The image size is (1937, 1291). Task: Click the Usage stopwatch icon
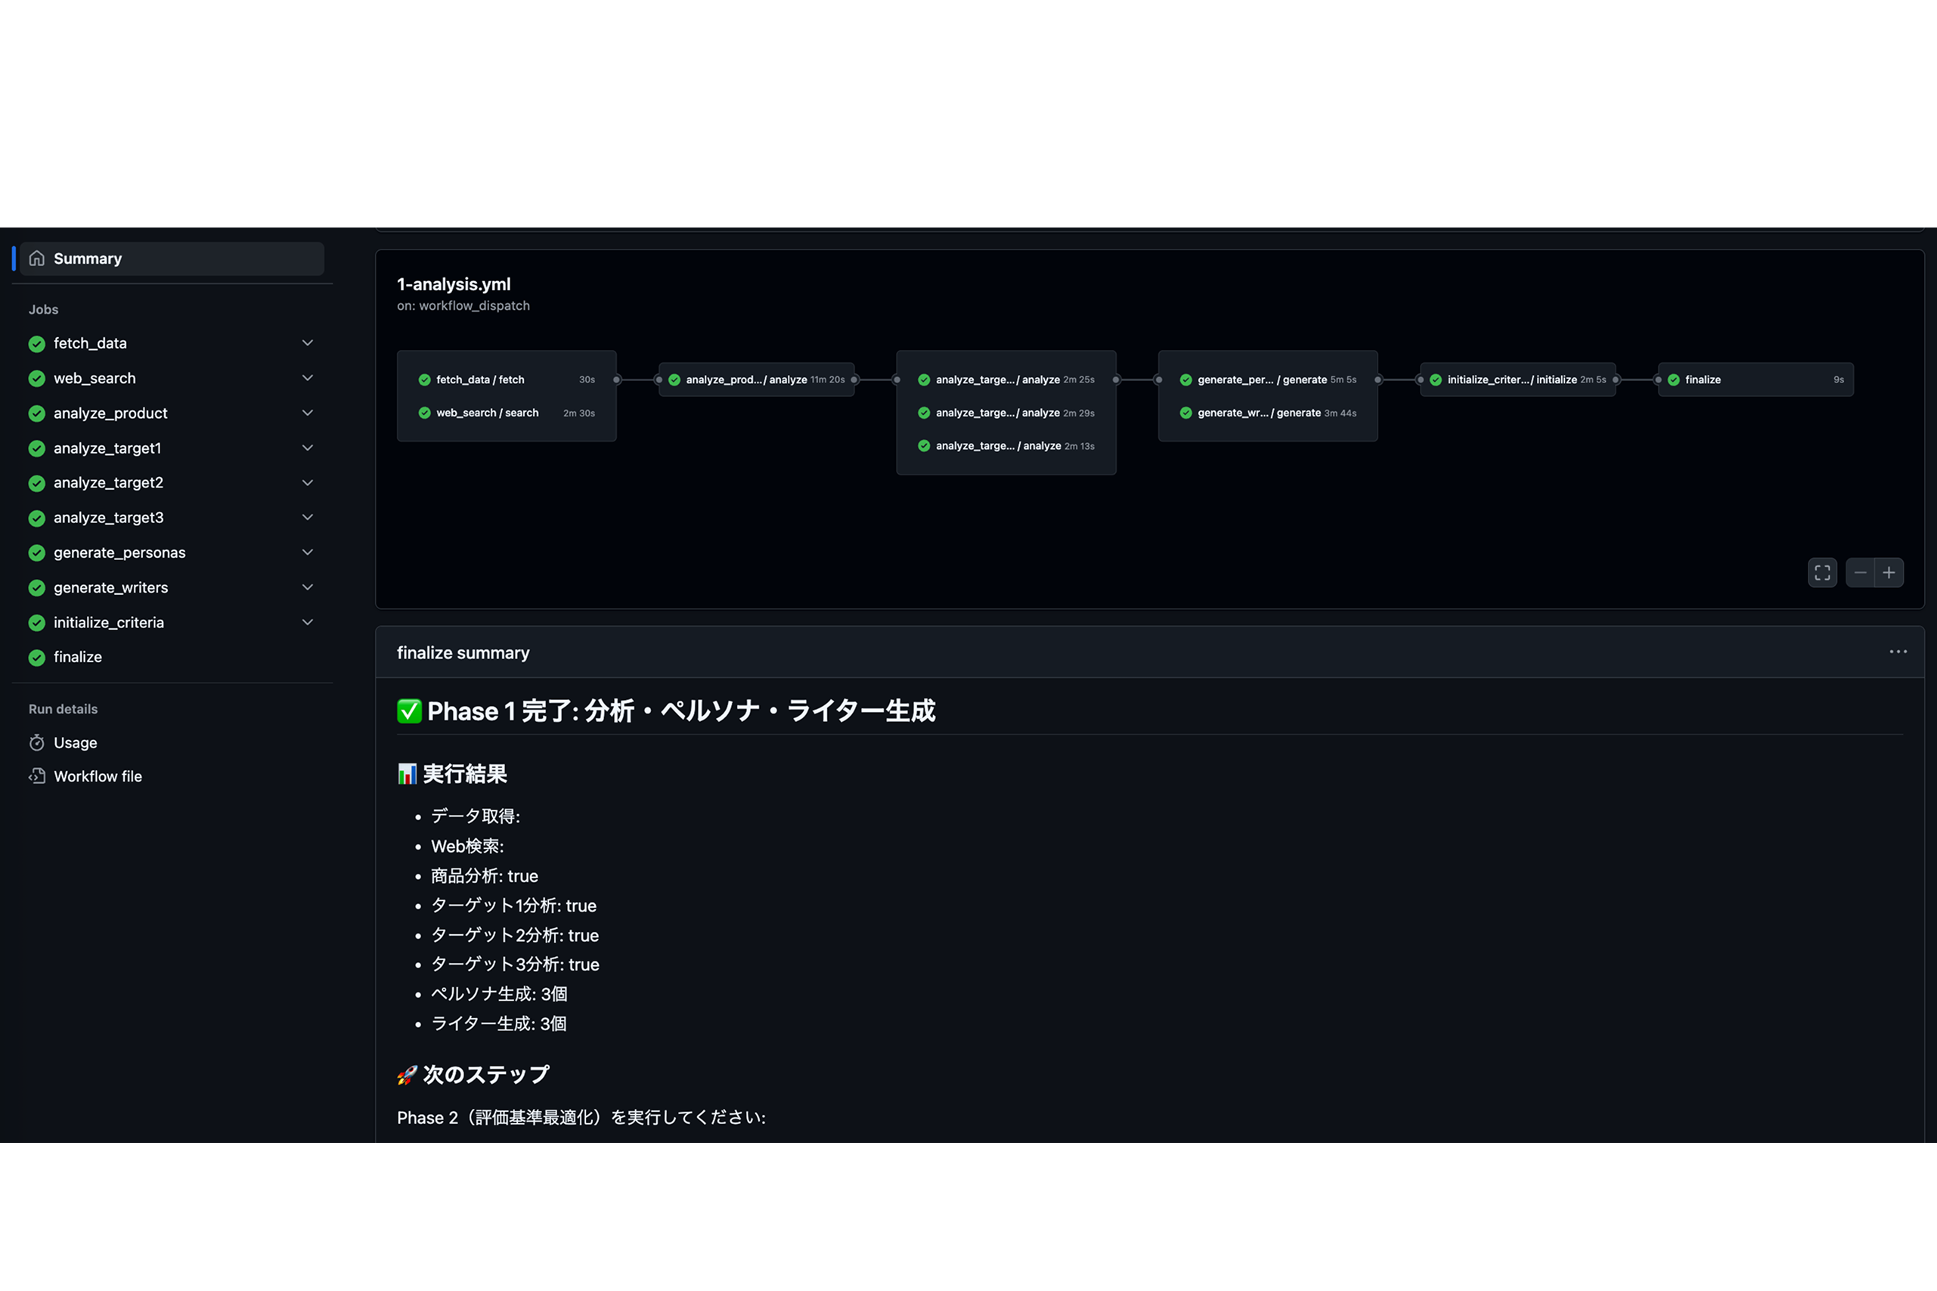[x=36, y=743]
